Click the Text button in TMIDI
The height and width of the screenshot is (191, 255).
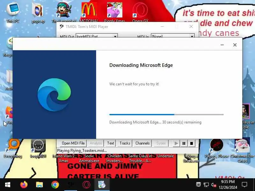[x=110, y=143]
